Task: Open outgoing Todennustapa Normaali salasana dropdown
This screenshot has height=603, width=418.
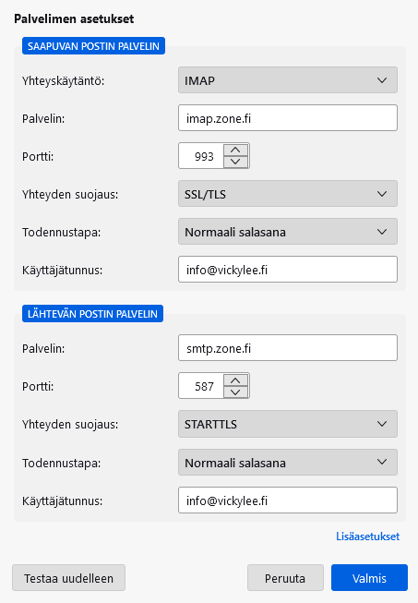Action: click(x=288, y=463)
